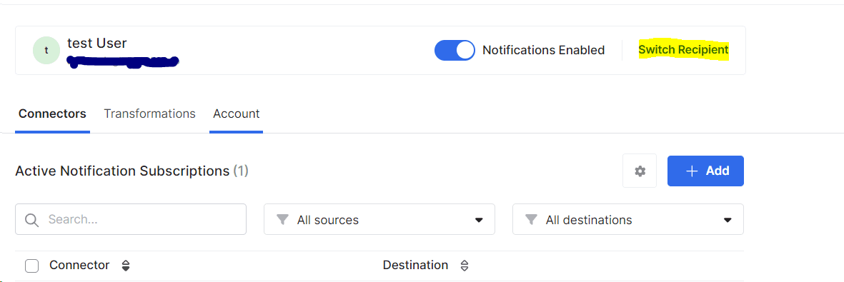Sort by Connector column using the sort arrows

(126, 266)
